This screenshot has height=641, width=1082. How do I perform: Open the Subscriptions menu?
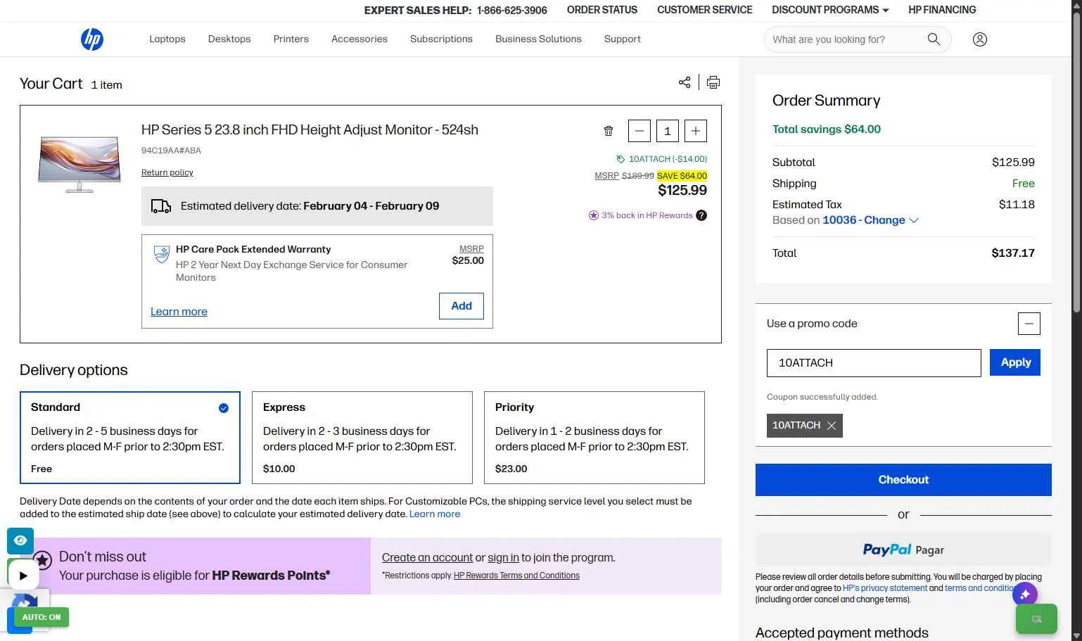point(441,39)
